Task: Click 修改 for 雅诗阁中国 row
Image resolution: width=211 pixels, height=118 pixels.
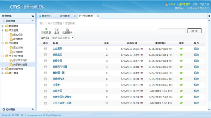Action: coord(196,73)
